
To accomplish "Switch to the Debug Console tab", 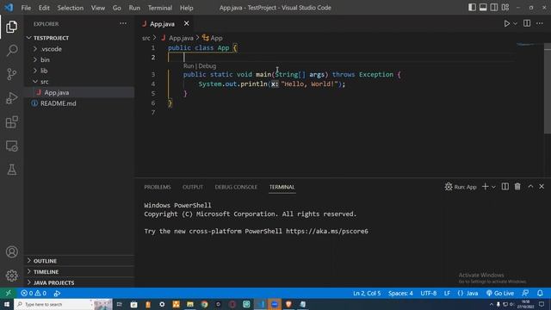I will click(236, 187).
